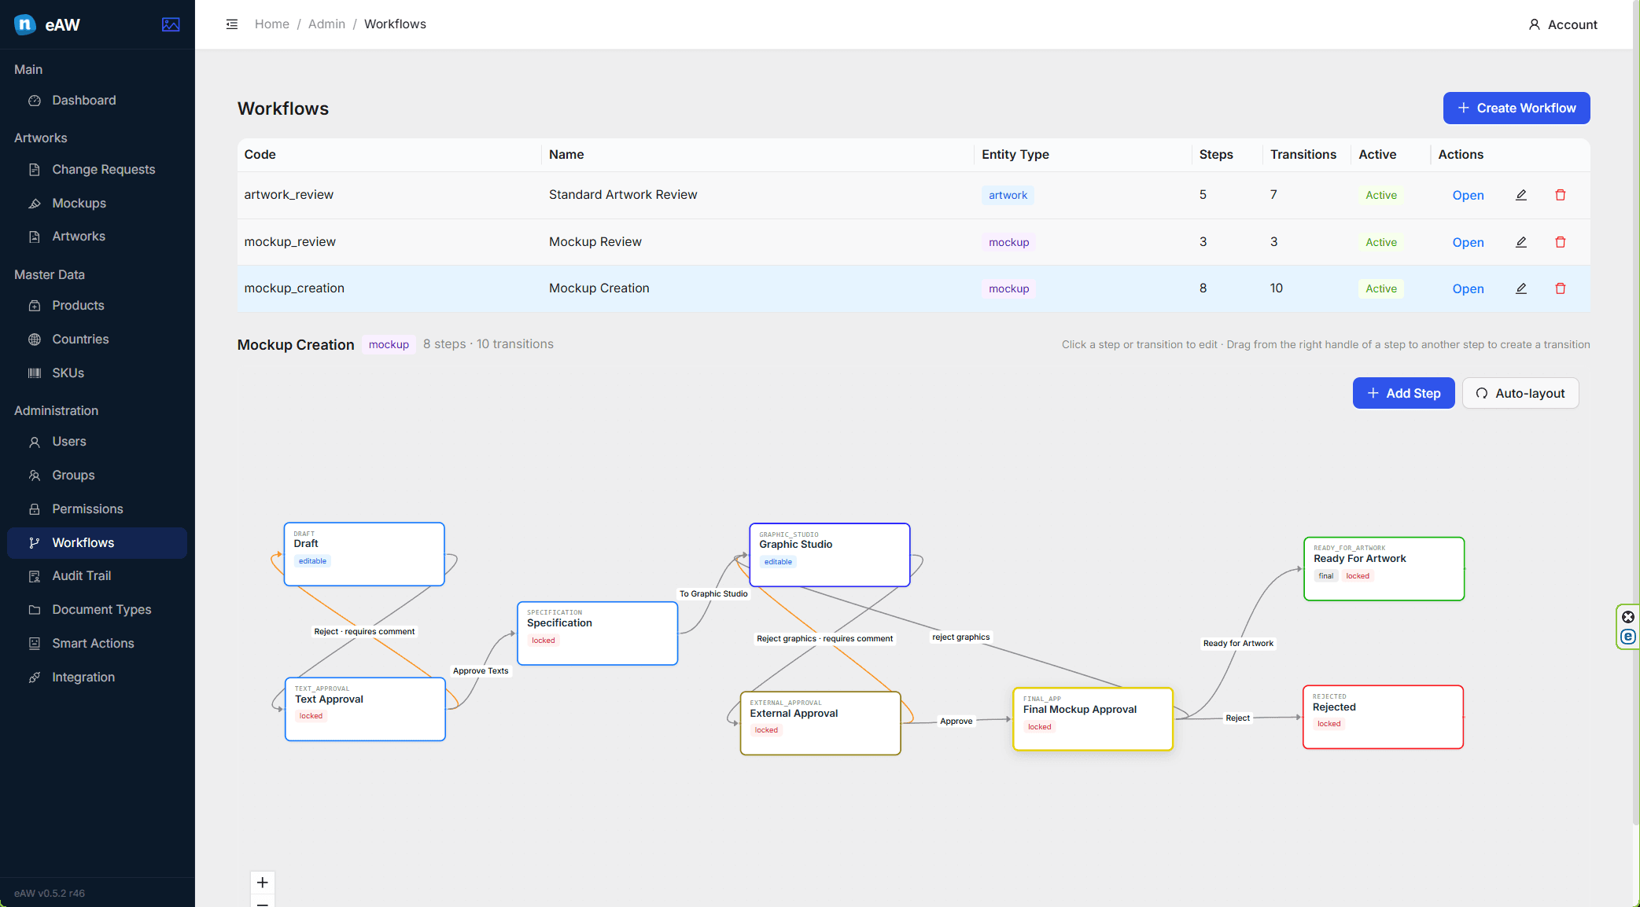Toggle the sidebar collapse icon
This screenshot has height=907, width=1640.
pyautogui.click(x=232, y=24)
